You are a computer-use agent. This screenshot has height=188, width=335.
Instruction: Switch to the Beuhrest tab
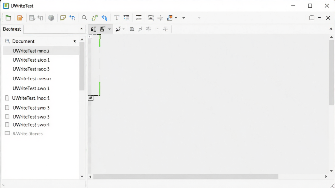[12, 29]
